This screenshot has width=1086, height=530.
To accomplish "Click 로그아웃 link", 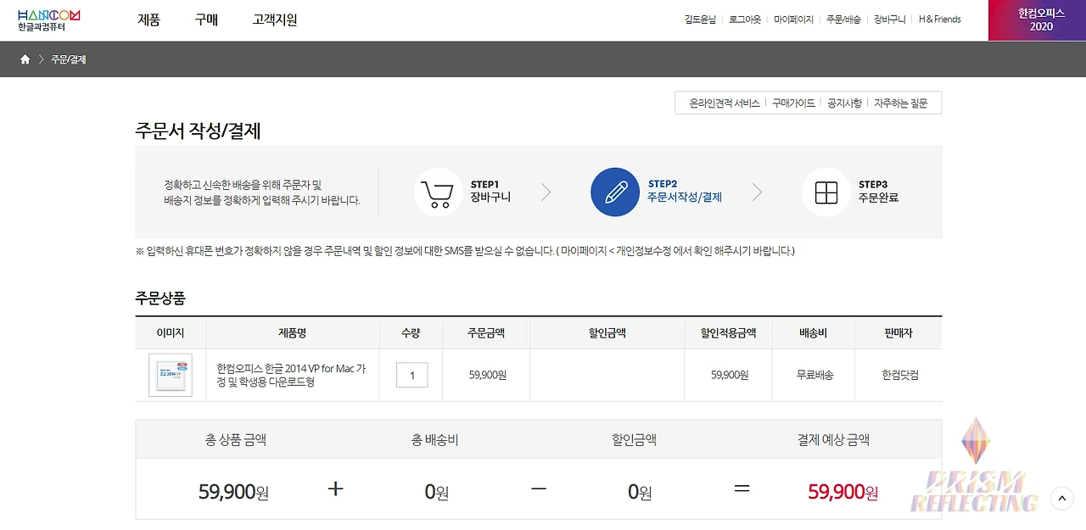I will [745, 20].
